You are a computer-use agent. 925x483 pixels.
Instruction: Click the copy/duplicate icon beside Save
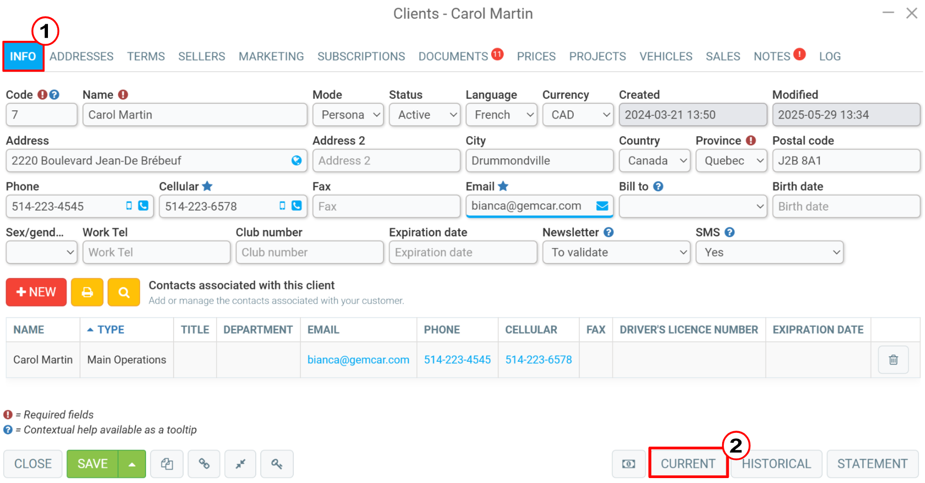point(167,464)
